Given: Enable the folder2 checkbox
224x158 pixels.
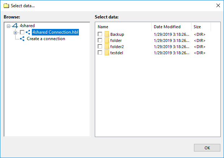Looking at the screenshot, I should [x=100, y=47].
